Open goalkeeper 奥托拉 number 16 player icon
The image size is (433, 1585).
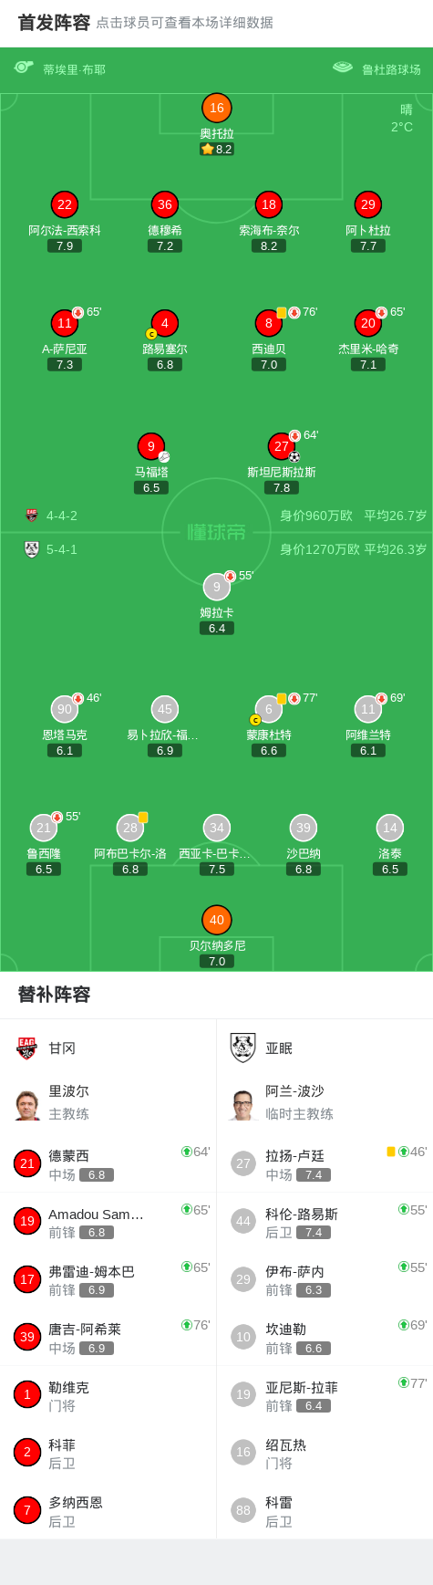point(216,108)
